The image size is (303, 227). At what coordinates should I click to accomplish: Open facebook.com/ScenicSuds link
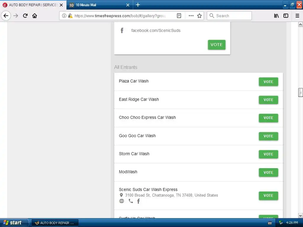[156, 30]
